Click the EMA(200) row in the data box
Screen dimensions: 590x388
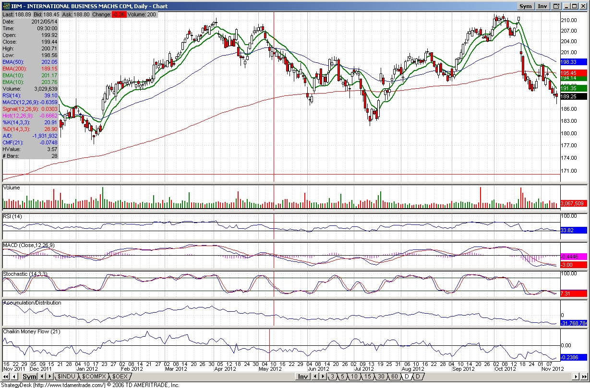(x=30, y=69)
